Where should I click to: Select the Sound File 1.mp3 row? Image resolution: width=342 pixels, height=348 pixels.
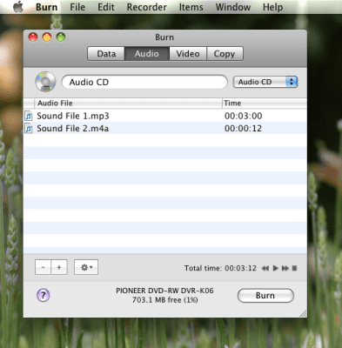coord(165,116)
